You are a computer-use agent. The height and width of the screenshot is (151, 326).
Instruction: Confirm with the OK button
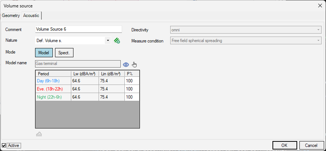point(285,145)
